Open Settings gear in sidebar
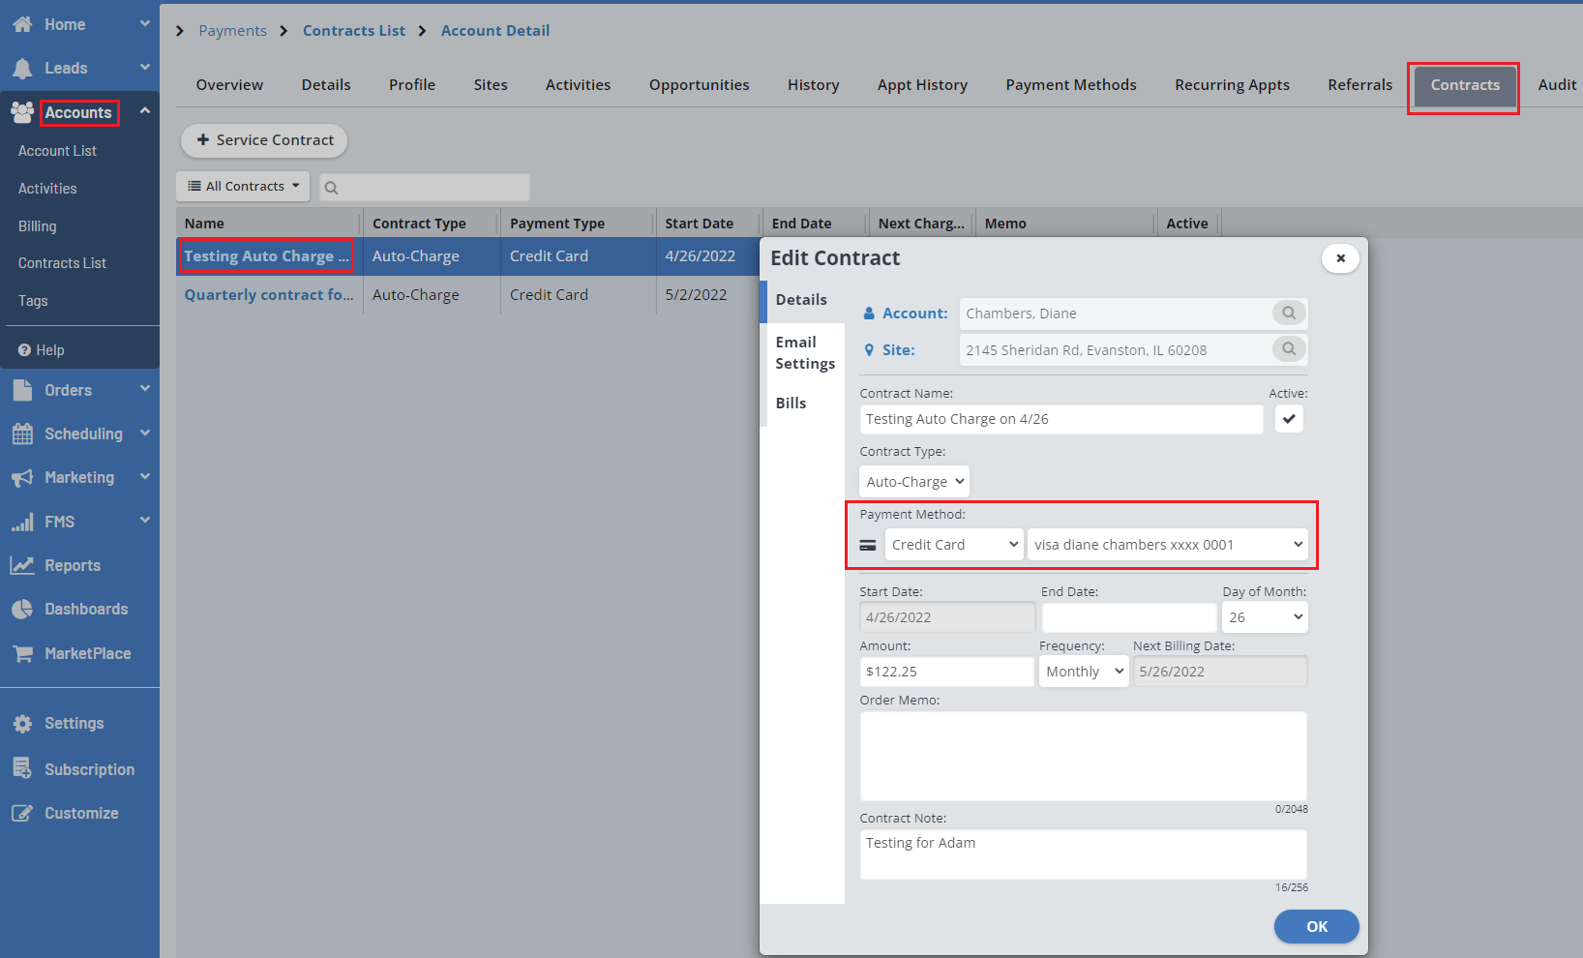 (x=22, y=724)
